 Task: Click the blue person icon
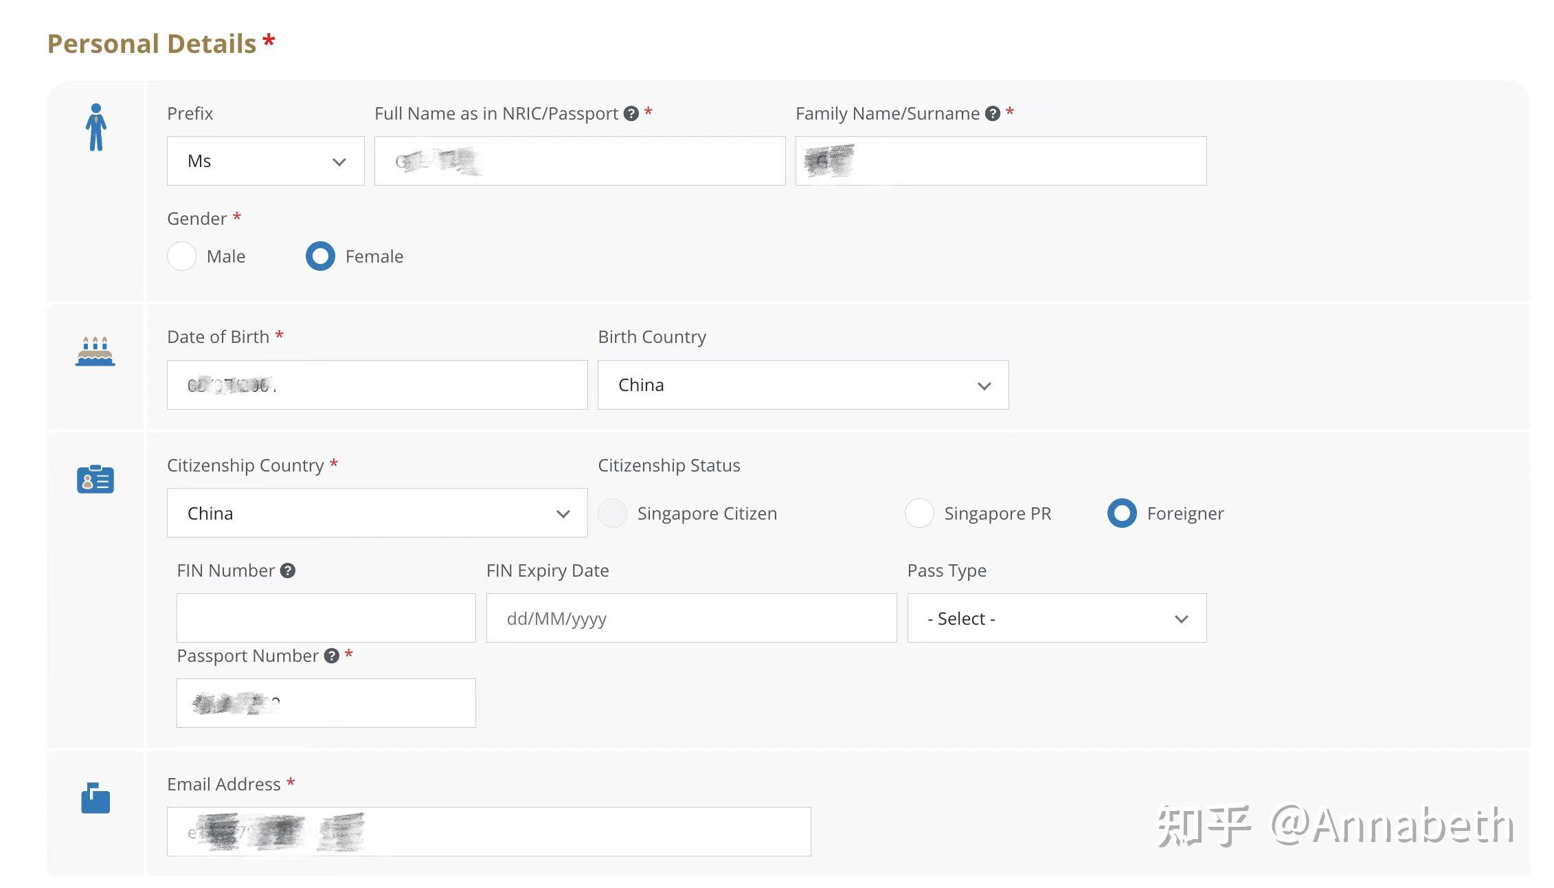click(95, 127)
